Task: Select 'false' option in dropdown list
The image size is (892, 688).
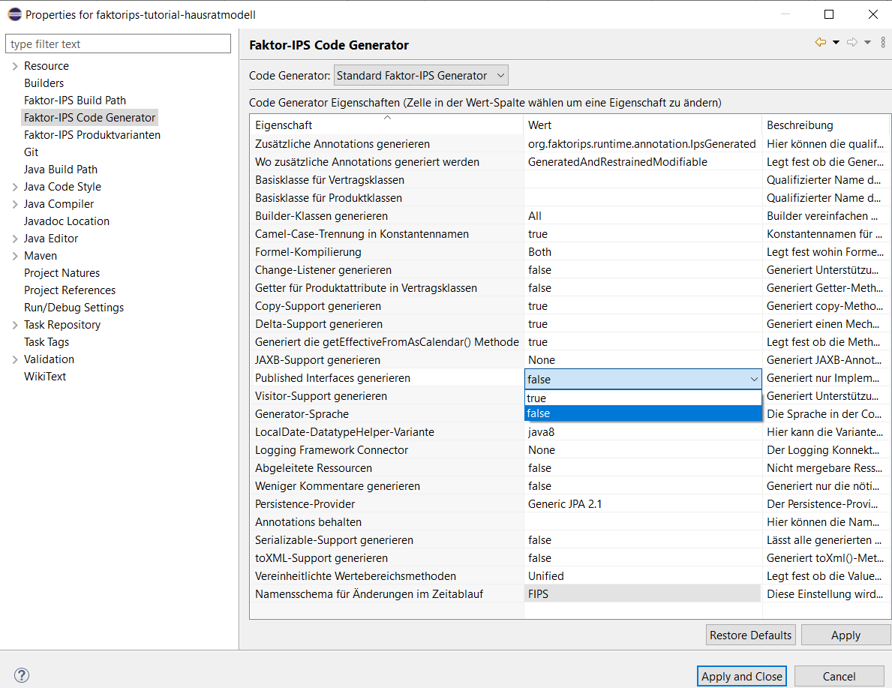Action: pyautogui.click(x=642, y=413)
